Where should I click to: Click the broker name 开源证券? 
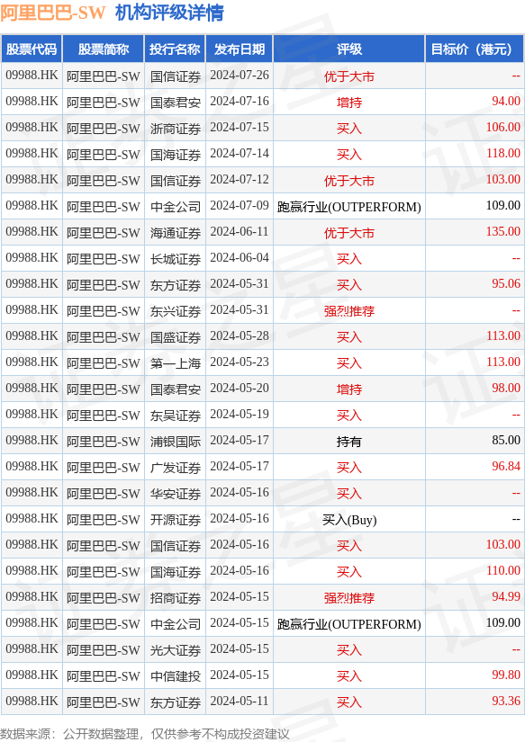tap(176, 520)
